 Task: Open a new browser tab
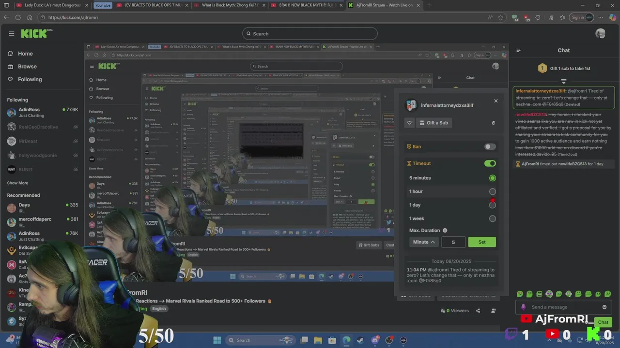point(429,5)
